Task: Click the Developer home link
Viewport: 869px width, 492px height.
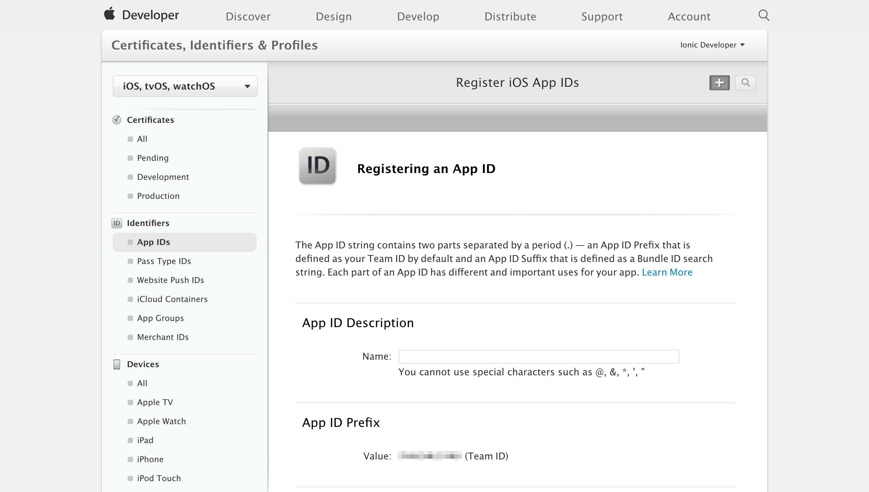Action: click(x=150, y=15)
